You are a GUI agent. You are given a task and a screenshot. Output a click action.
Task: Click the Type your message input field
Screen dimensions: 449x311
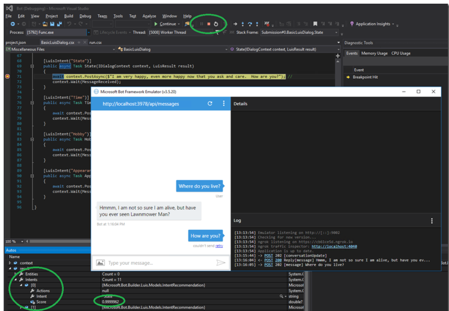[x=160, y=263]
